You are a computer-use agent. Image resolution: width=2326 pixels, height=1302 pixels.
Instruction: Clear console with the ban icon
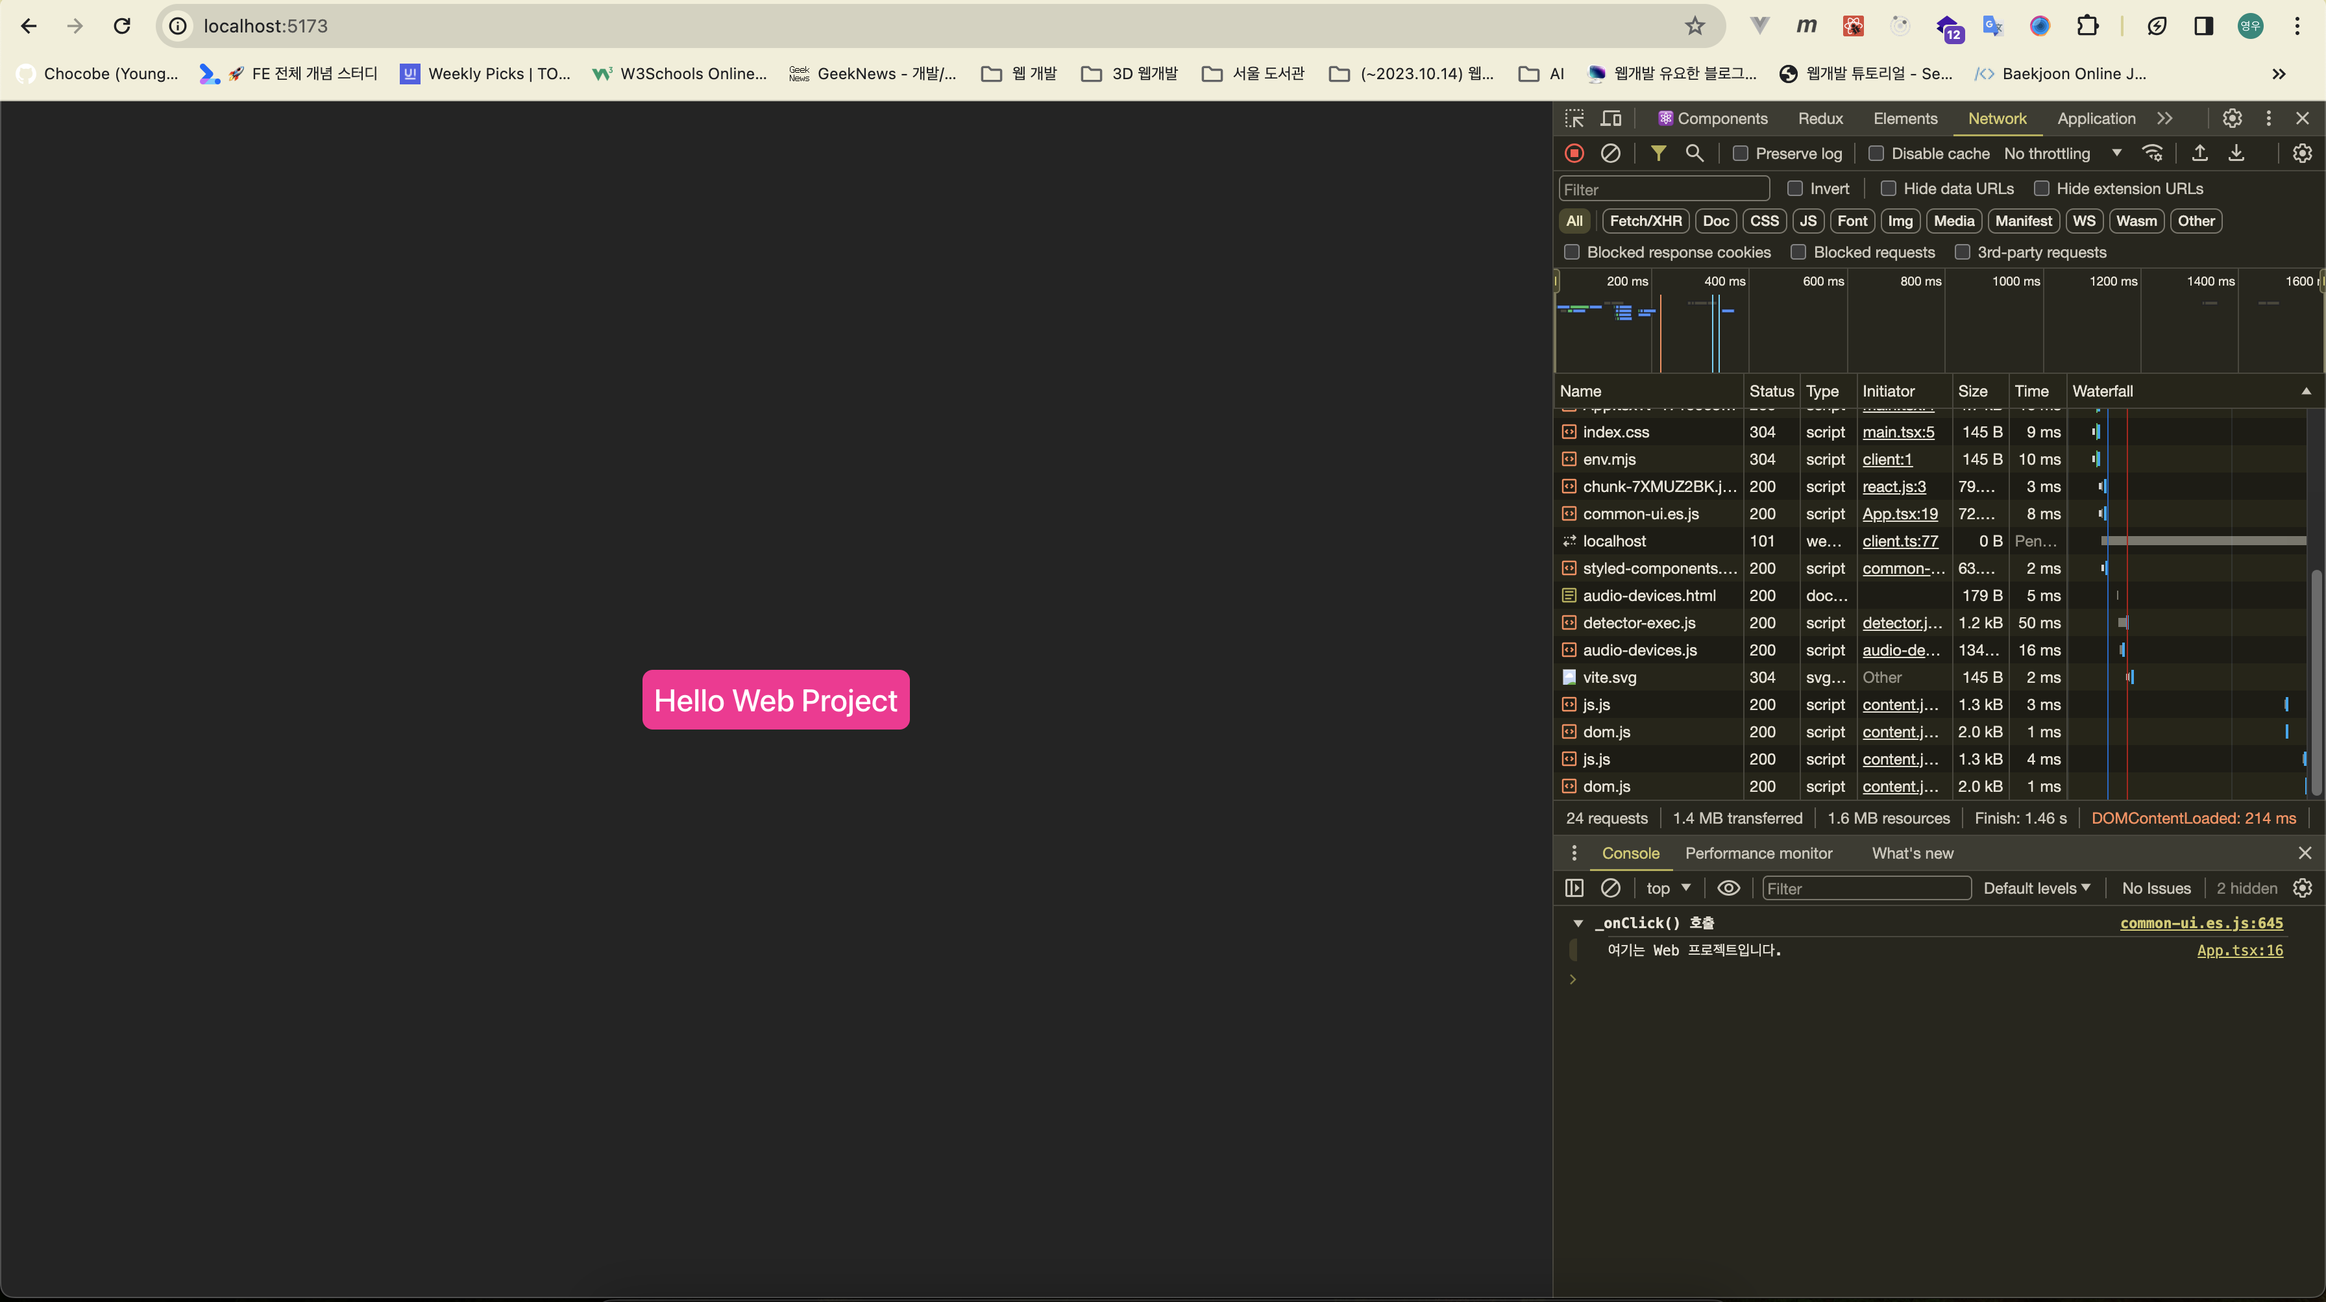1610,889
